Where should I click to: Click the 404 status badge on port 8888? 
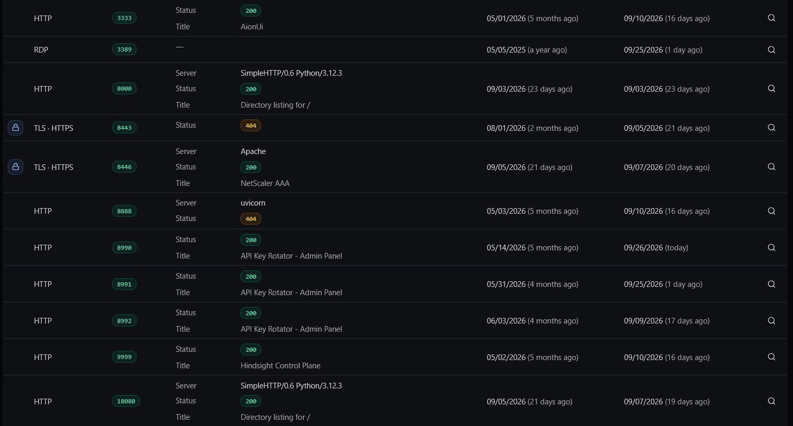[x=251, y=219]
